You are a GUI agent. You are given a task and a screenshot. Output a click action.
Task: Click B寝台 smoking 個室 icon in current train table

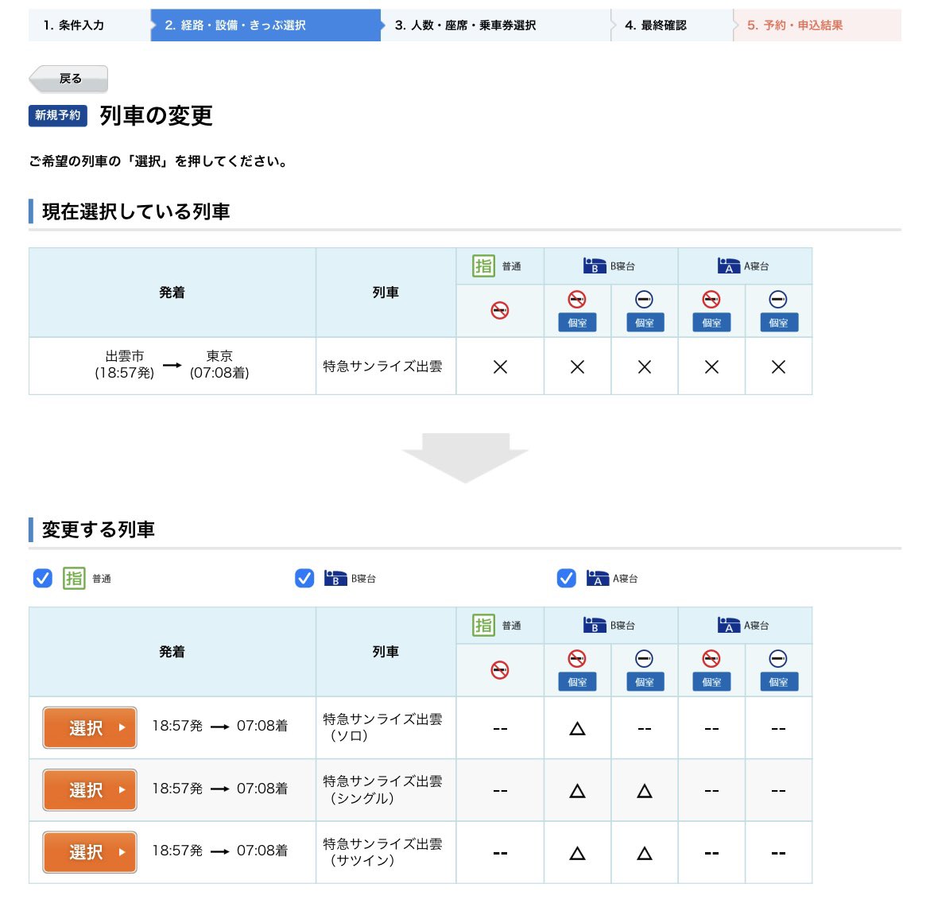coord(645,310)
